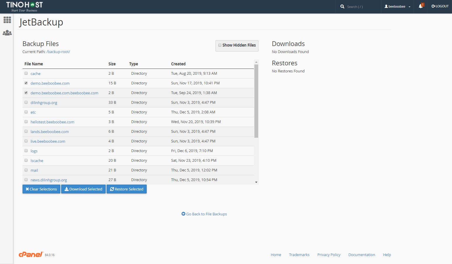Image resolution: width=452 pixels, height=264 pixels.
Task: Click 'Tue, Aug 20, 2019, 9:13 AM' date
Action: click(194, 73)
